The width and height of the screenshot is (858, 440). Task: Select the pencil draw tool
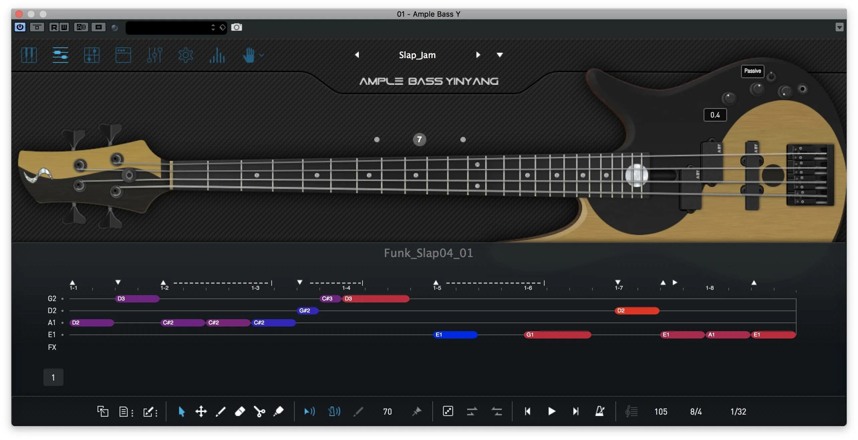(x=221, y=411)
